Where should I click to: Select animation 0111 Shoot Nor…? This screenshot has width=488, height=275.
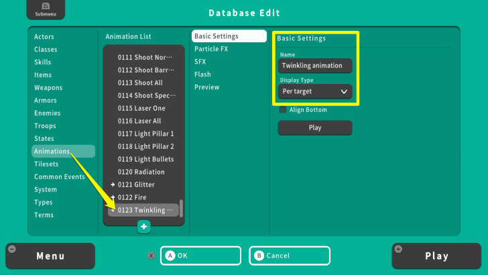143,57
